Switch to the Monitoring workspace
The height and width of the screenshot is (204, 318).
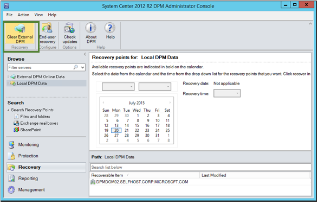pyautogui.click(x=28, y=145)
